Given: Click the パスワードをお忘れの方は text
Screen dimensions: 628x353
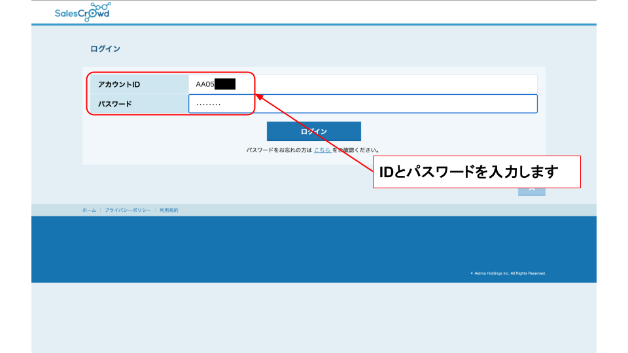Looking at the screenshot, I should [279, 150].
